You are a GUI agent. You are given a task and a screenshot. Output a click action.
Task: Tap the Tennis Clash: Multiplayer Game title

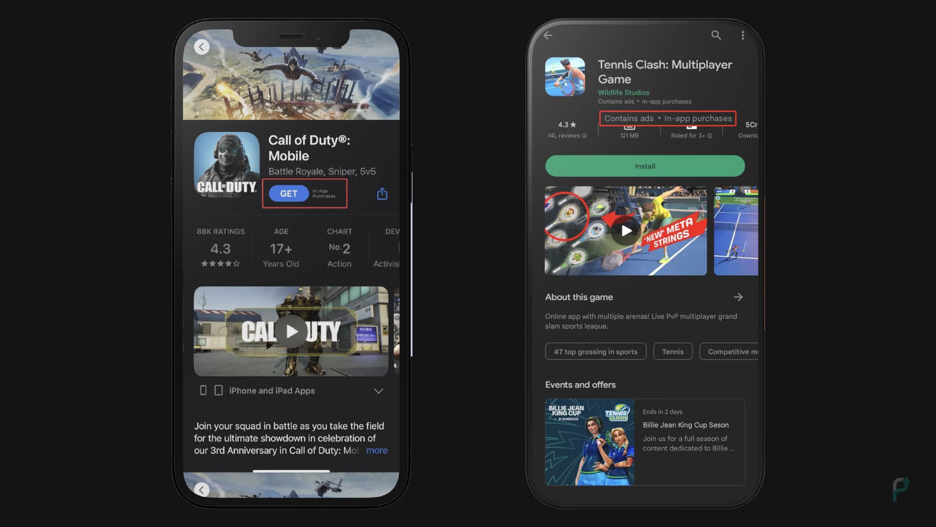coord(665,72)
